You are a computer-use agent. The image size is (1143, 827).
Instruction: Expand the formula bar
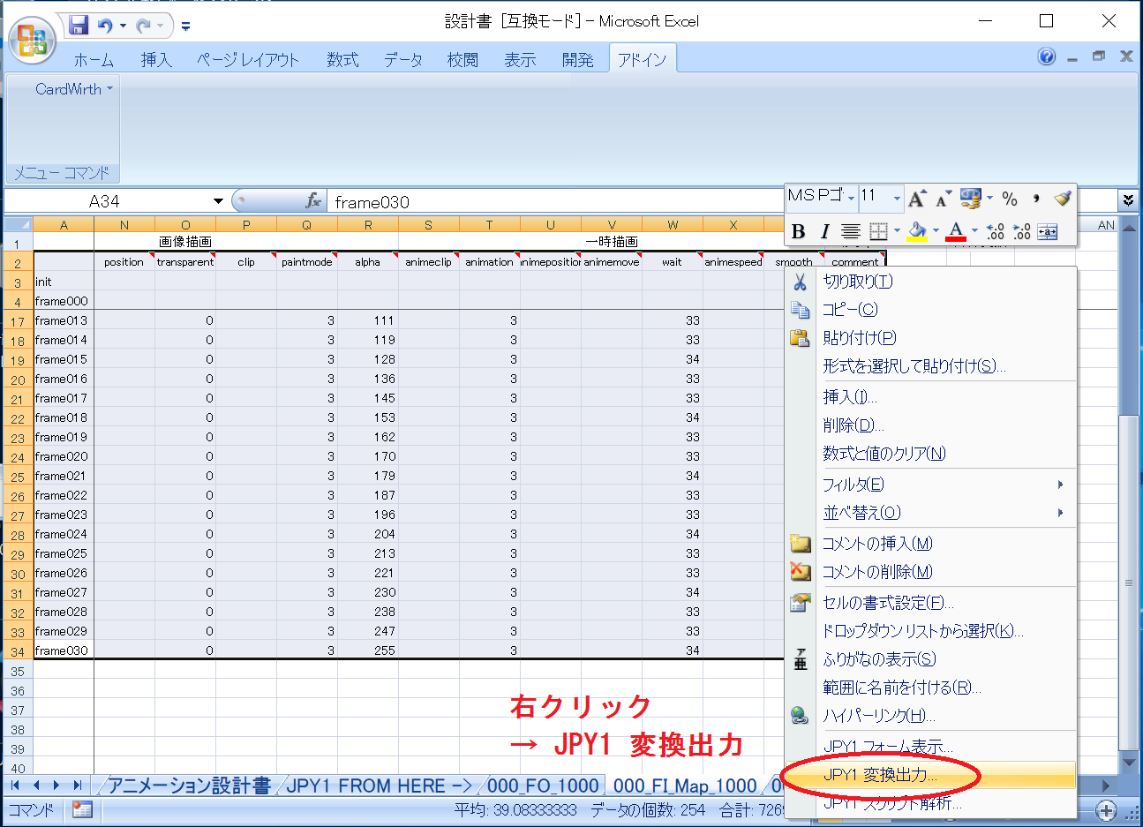coord(1129,201)
